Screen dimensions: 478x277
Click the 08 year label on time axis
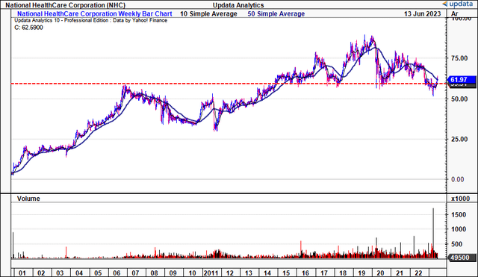point(155,273)
